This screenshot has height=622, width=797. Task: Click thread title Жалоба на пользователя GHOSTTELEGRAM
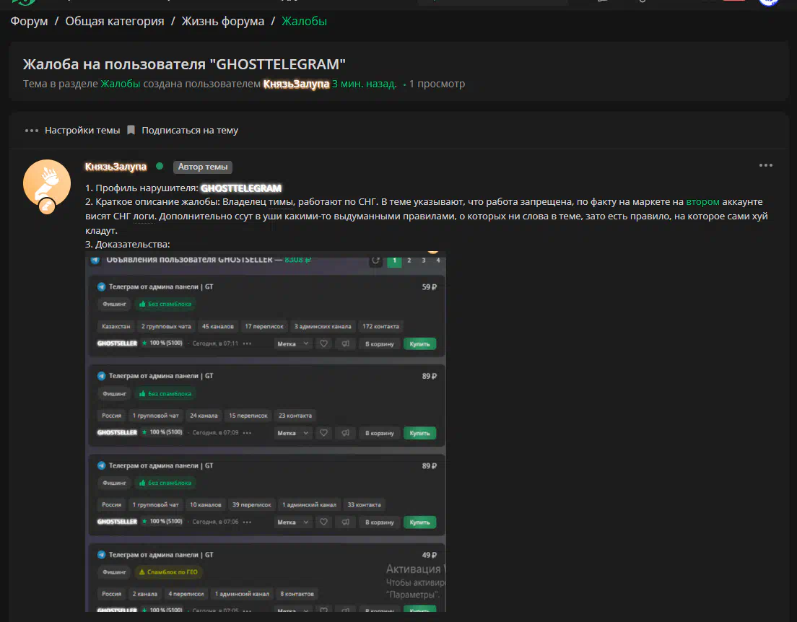coord(184,64)
